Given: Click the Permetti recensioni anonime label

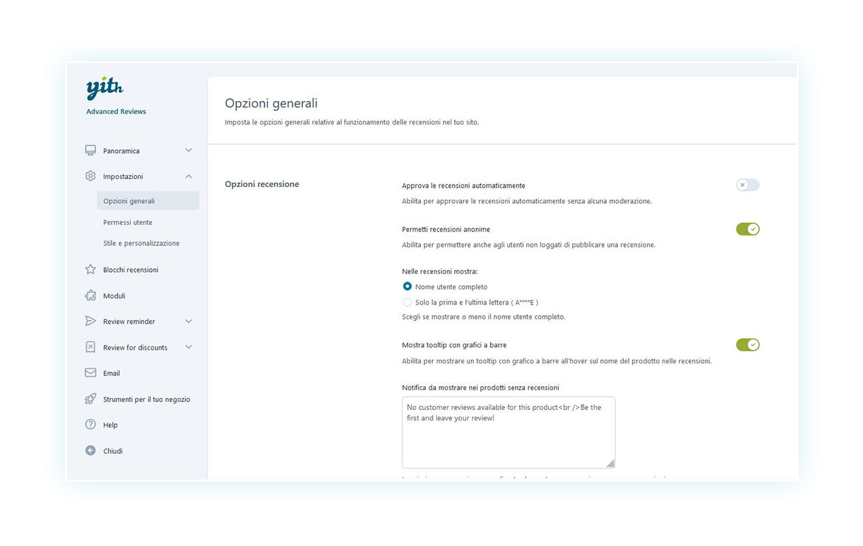Looking at the screenshot, I should coord(446,230).
